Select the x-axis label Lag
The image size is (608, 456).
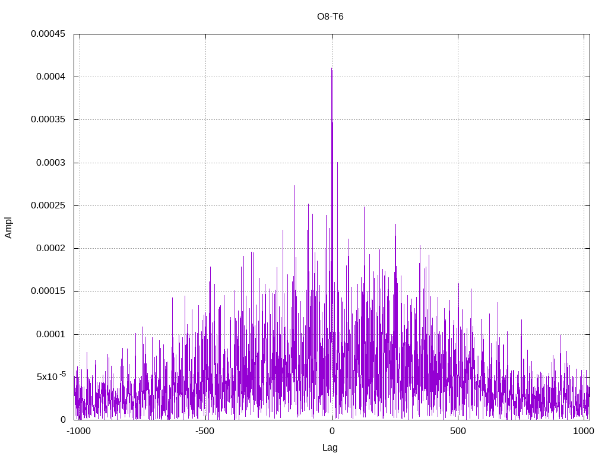(330, 448)
